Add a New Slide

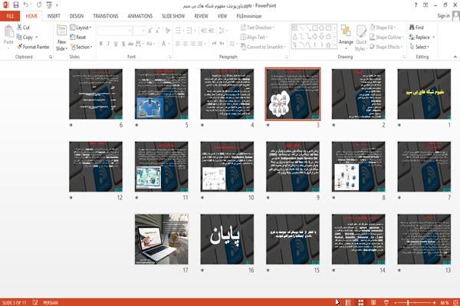61,38
